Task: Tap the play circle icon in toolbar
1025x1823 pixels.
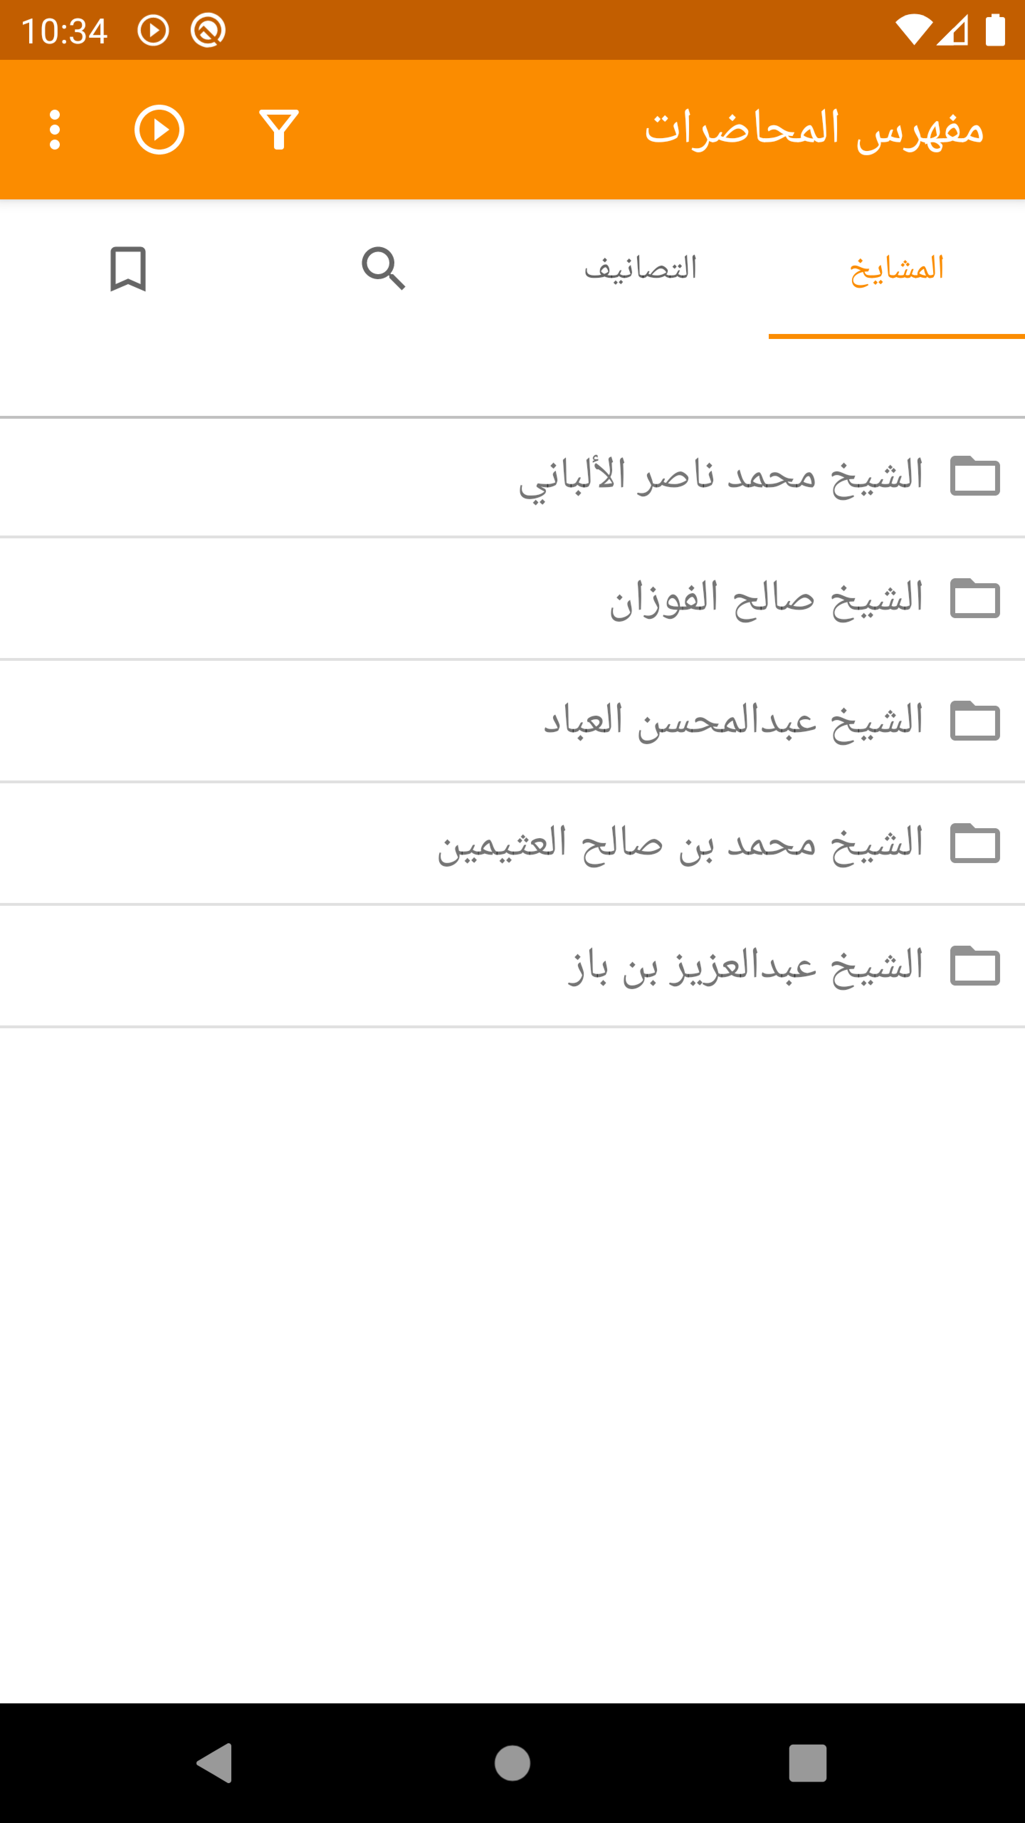Action: 159,130
